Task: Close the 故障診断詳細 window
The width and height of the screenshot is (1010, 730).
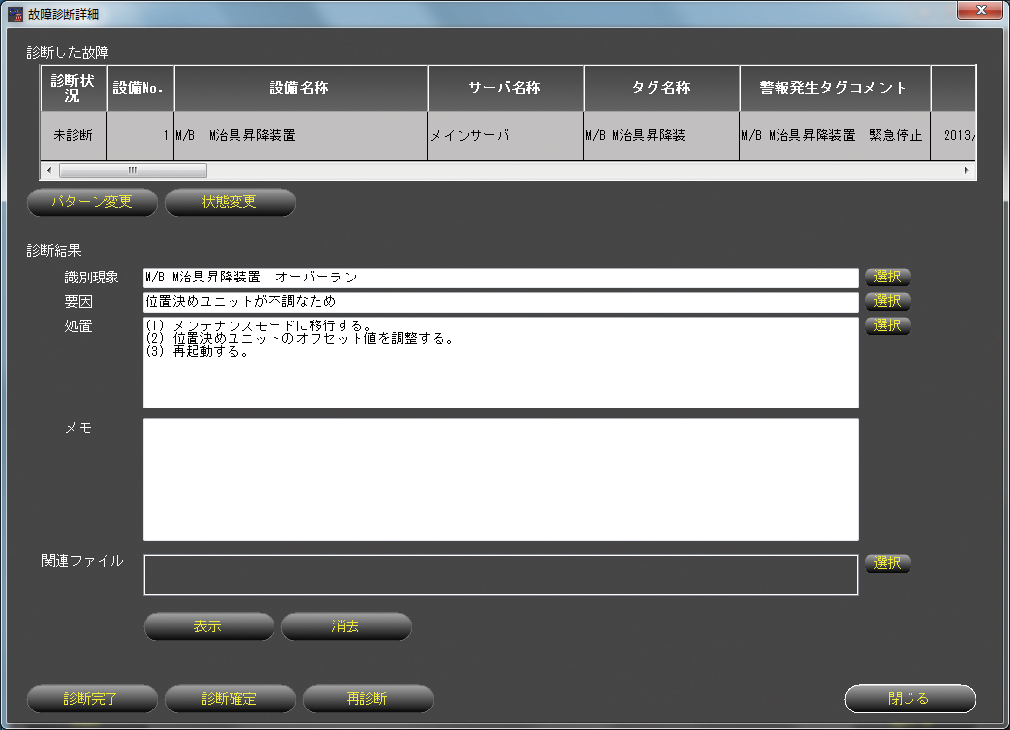Action: 980,11
